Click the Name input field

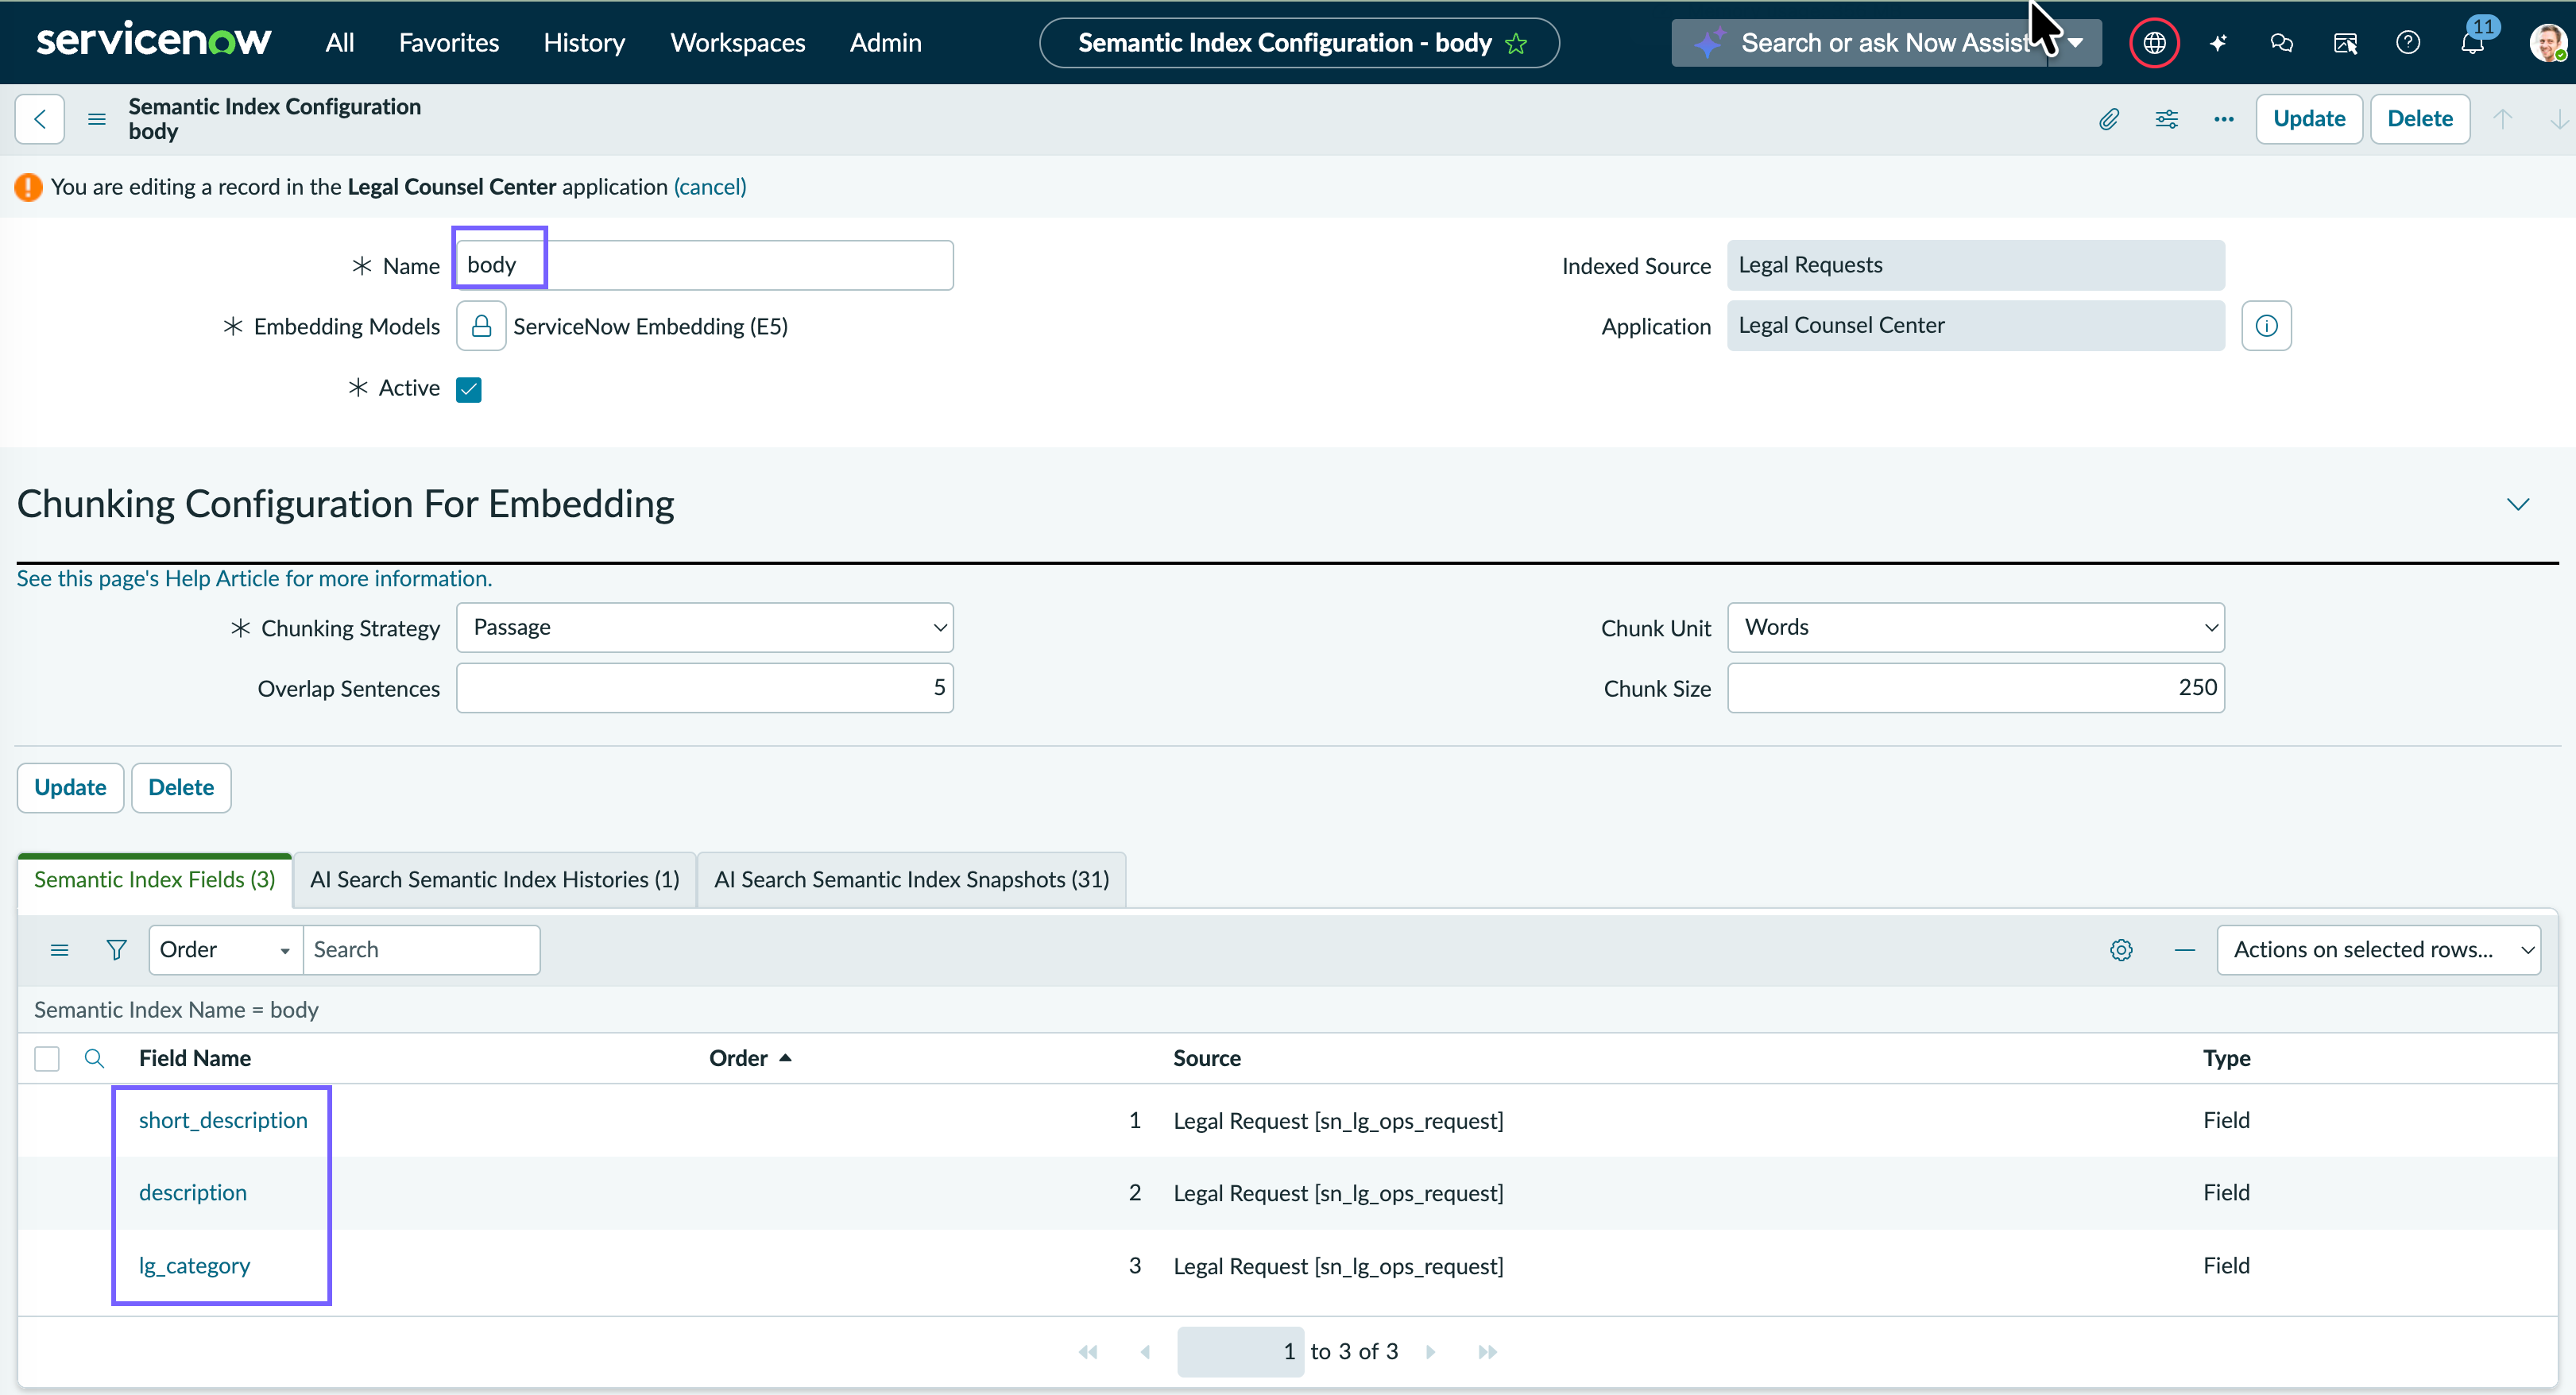704,265
